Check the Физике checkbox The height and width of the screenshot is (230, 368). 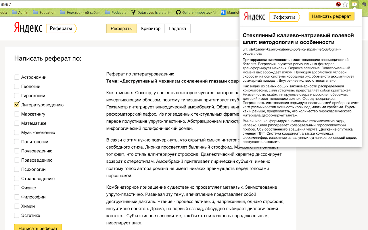(17, 187)
